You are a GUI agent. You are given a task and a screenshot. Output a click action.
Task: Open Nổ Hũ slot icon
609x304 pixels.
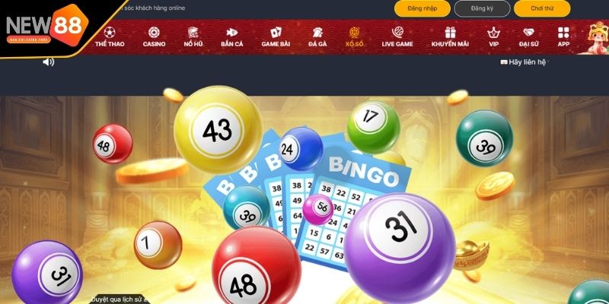[193, 32]
